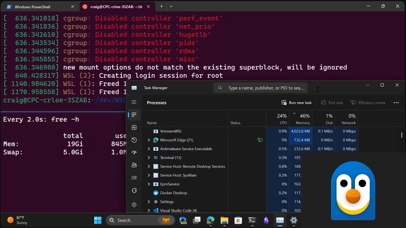Open the Startup apps page

pos(134,152)
